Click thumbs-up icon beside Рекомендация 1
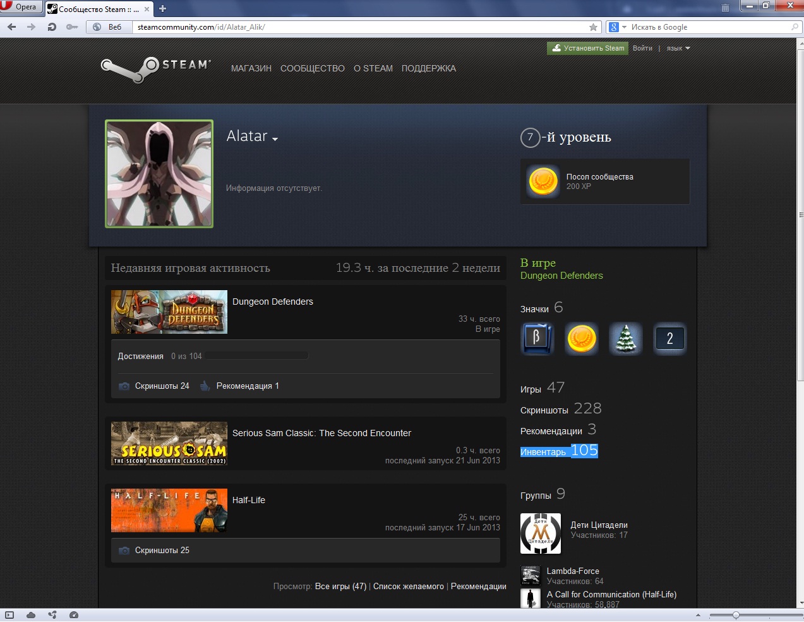804x622 pixels. (x=205, y=386)
